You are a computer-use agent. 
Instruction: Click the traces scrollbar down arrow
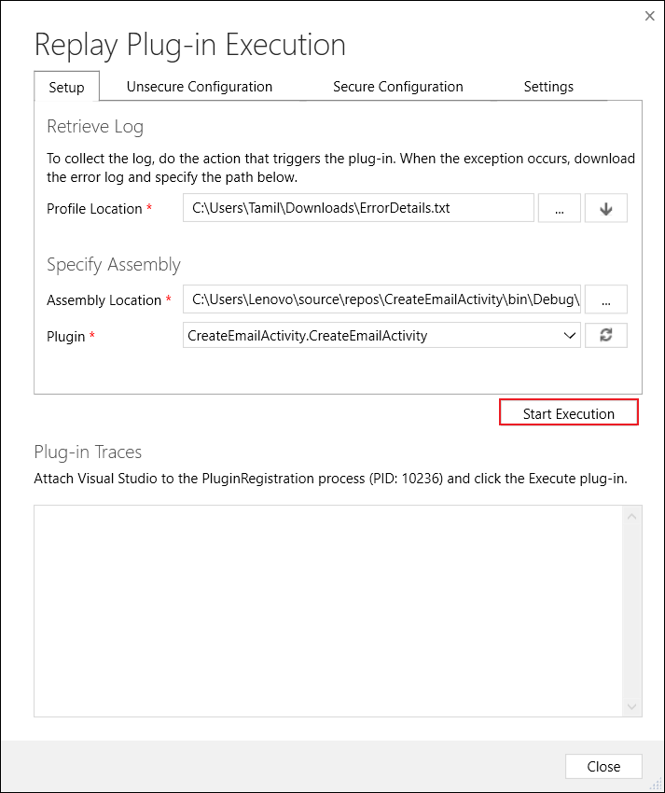pos(631,706)
